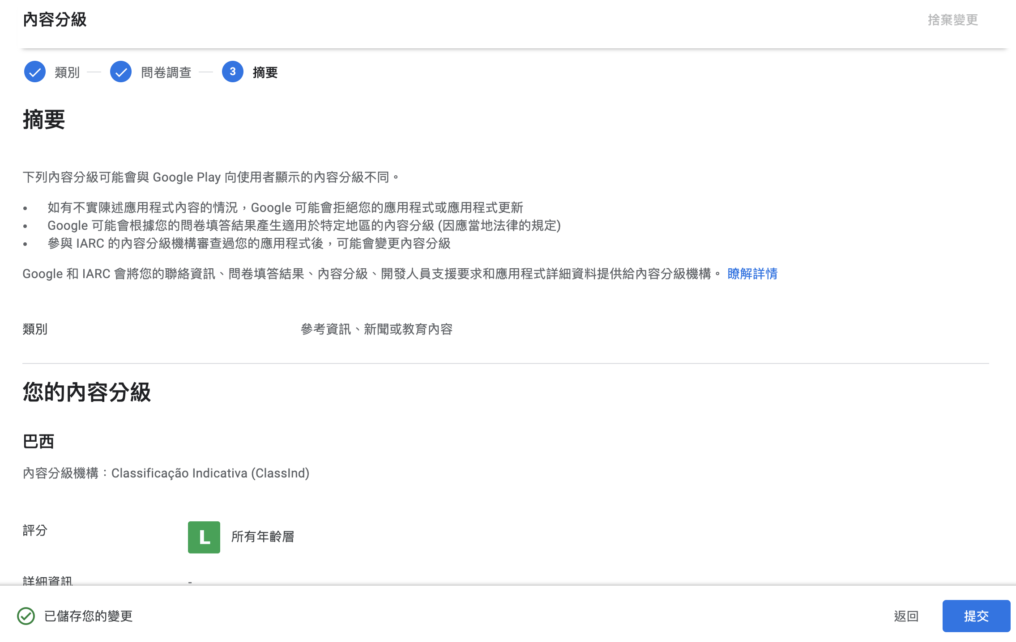Viewport: 1016px width, 642px height.
Task: Click the 類別 step checkmark icon
Action: (35, 72)
